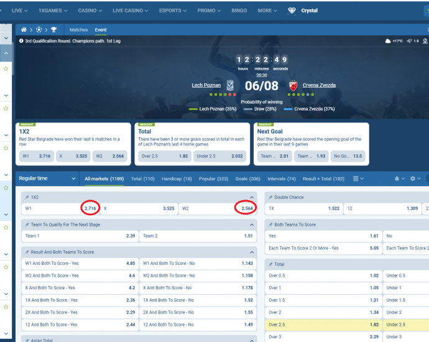Screen dimensions: 429x342
Task: Select All markets (1189) tab
Action: pos(104,178)
